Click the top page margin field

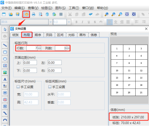pos(30,62)
